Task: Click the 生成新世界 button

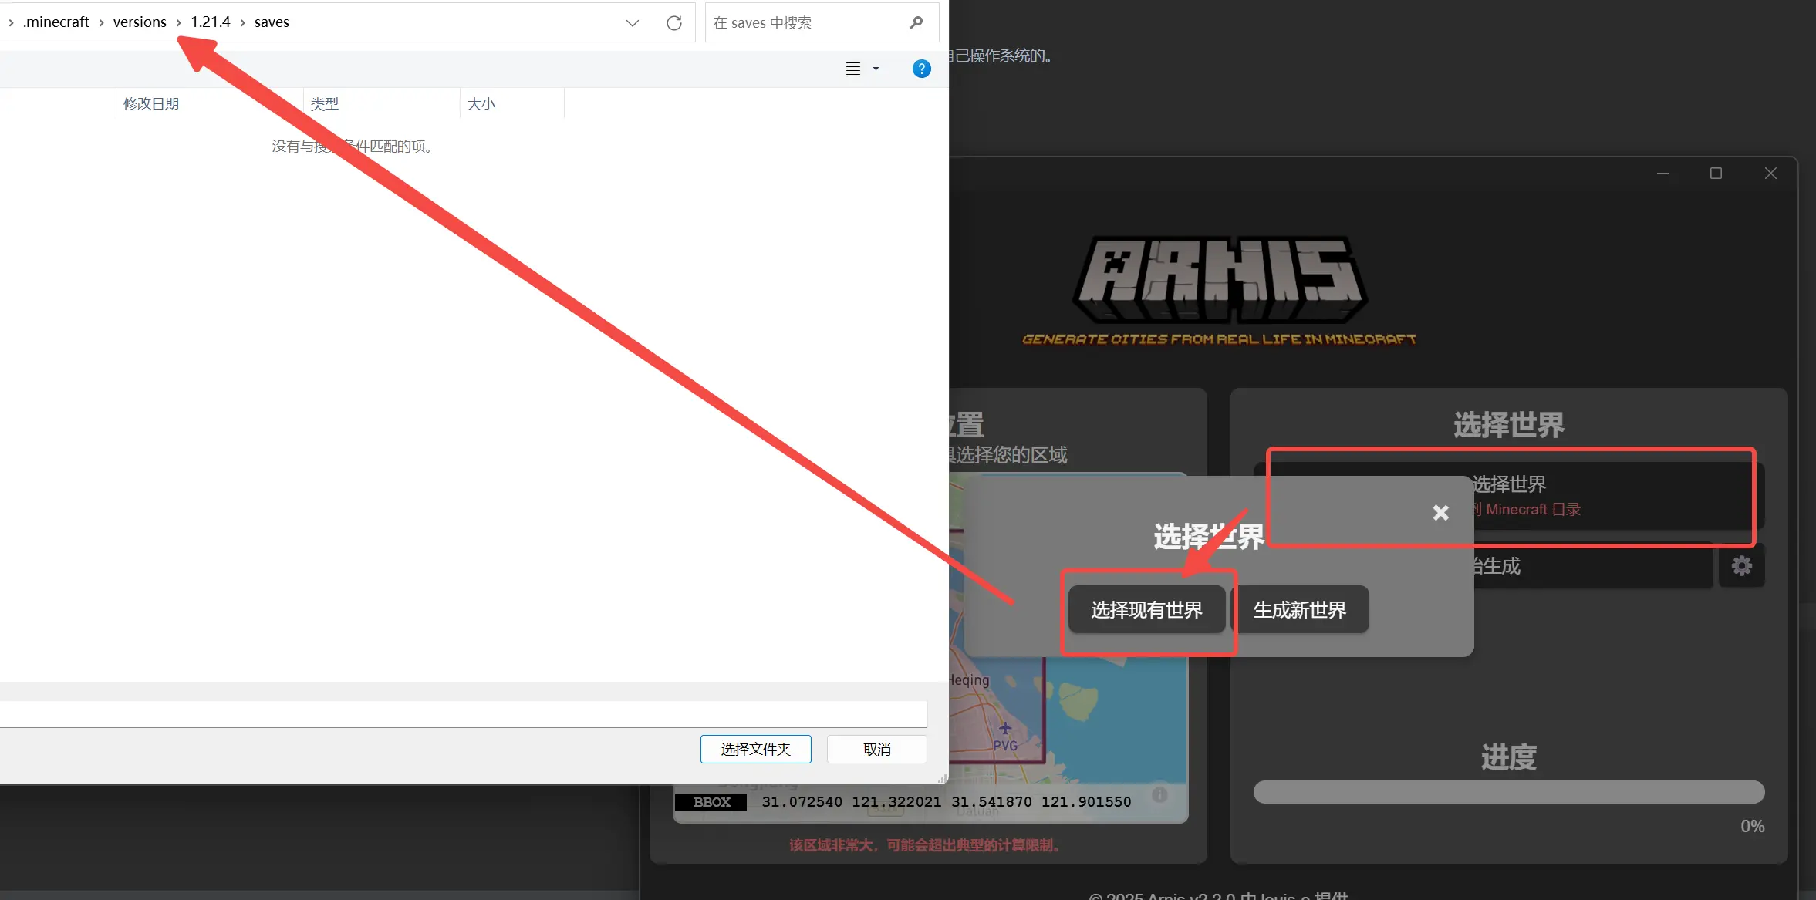Action: point(1299,610)
